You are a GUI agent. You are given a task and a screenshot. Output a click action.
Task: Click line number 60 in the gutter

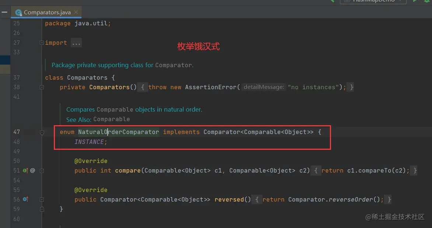[x=17, y=219]
